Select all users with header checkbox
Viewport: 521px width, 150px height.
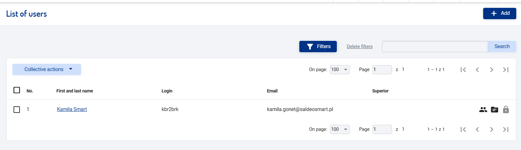coord(17,90)
